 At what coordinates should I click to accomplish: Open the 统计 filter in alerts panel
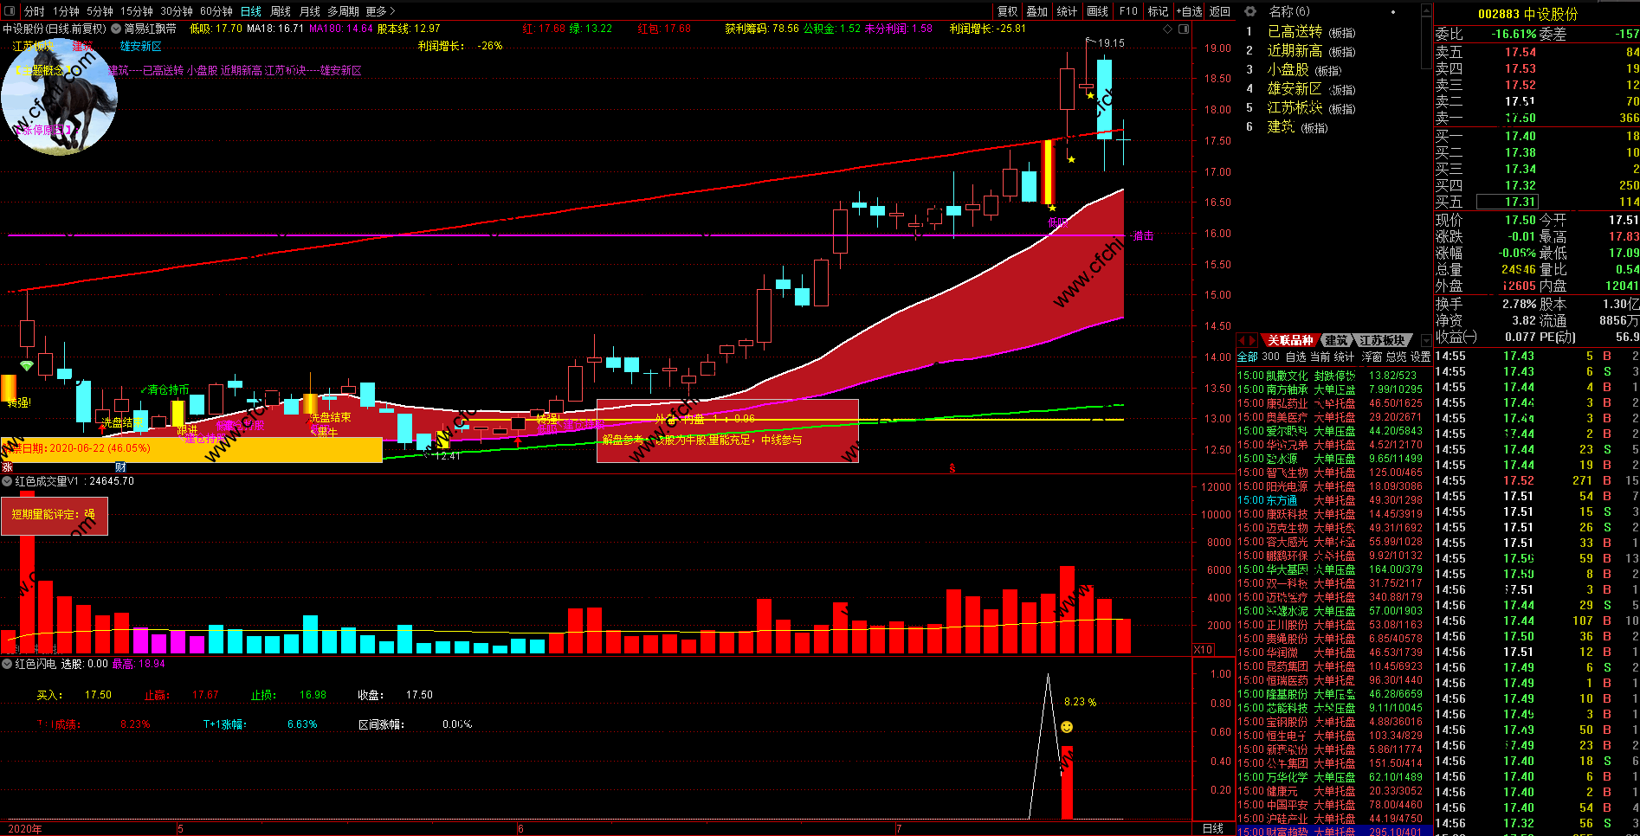pos(1344,357)
